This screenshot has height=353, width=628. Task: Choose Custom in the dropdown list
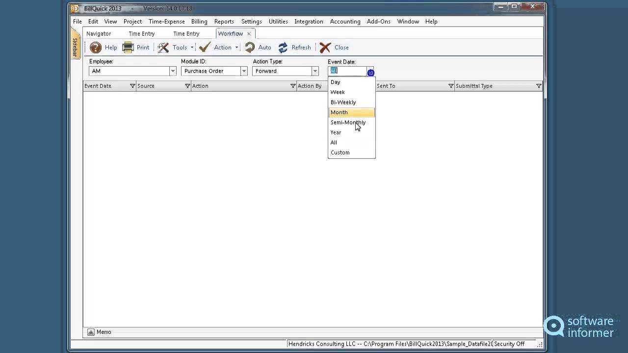(x=351, y=152)
